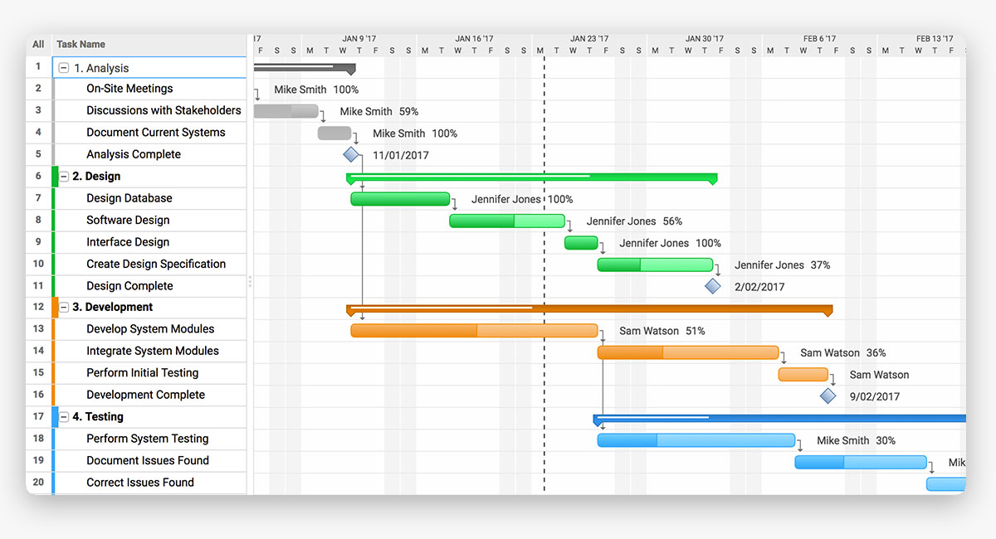
Task: Select the Perform System Testing task name
Action: [148, 439]
